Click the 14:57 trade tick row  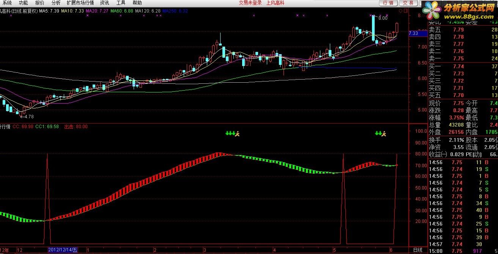pos(463,244)
